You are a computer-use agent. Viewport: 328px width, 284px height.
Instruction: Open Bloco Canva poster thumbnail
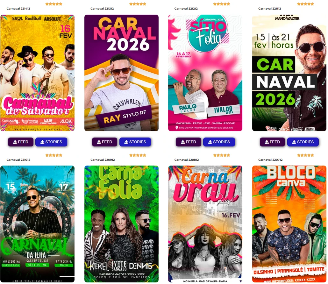click(289, 224)
